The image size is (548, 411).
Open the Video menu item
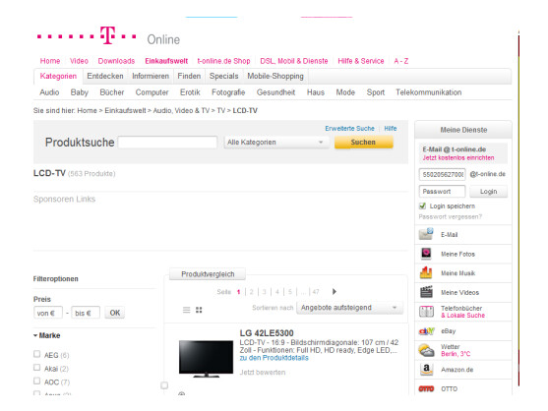[79, 61]
